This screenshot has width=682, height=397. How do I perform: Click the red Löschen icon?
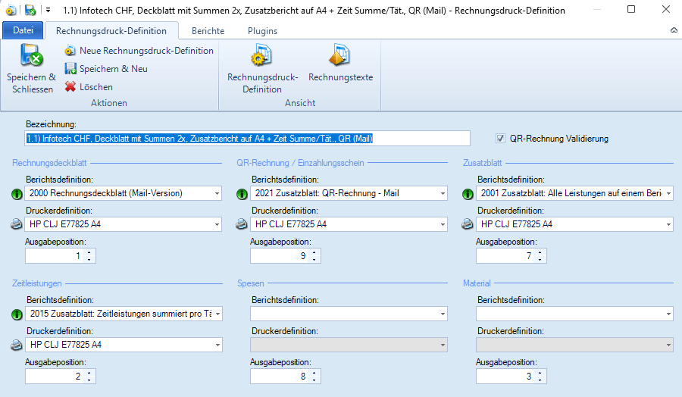click(70, 87)
